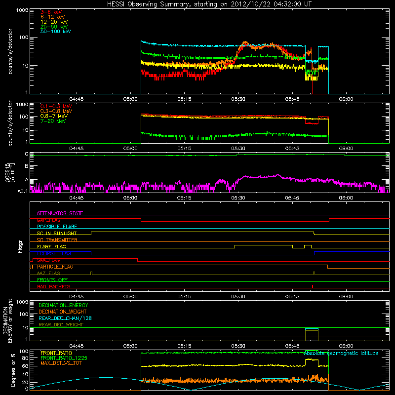Select the DECIMATION_ENERGY legend label
The height and width of the screenshot is (395, 395).
click(x=63, y=305)
